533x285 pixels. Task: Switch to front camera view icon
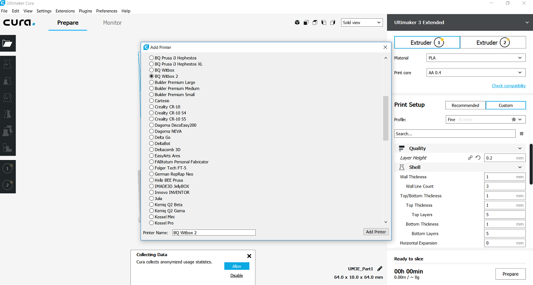(x=306, y=23)
